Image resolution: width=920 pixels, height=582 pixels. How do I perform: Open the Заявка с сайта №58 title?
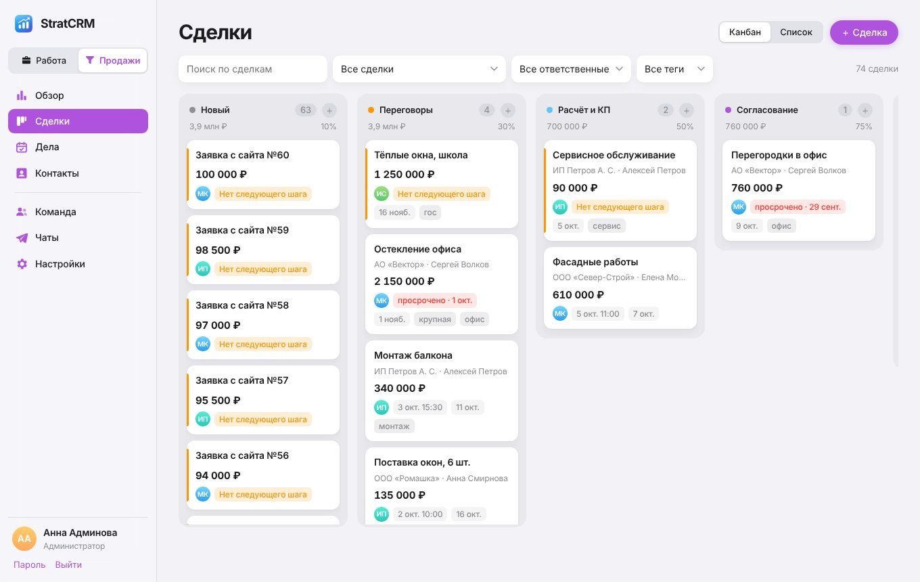(242, 305)
